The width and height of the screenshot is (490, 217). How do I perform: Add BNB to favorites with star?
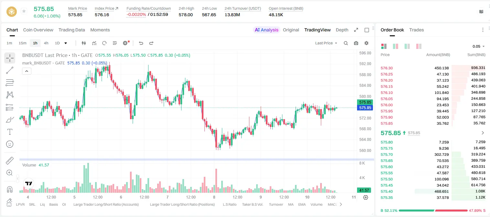[24, 11]
